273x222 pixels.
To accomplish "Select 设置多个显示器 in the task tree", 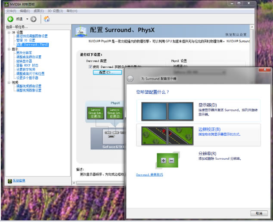I will coord(27,78).
